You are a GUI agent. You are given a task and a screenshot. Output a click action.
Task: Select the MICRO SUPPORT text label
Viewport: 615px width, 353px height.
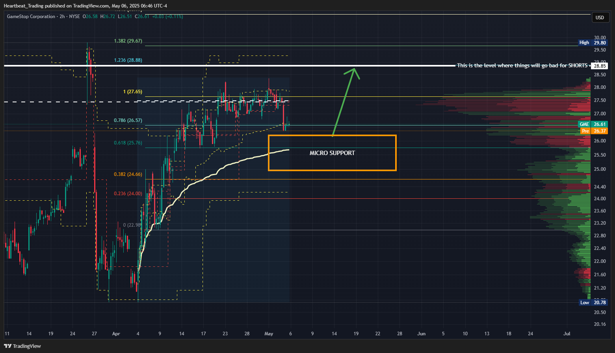tap(332, 153)
